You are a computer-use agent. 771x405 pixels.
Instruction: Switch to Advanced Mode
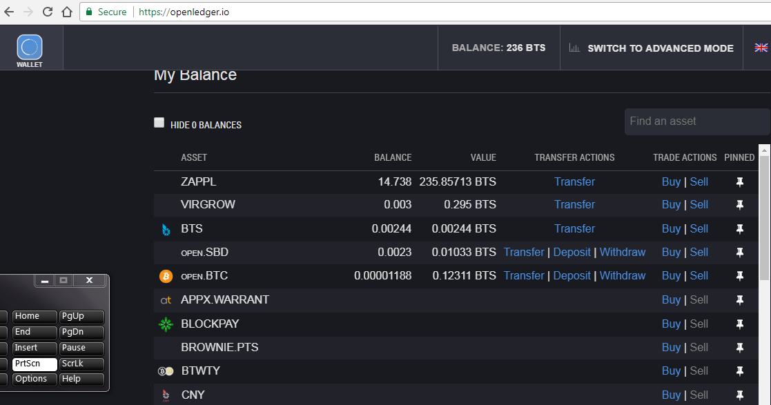[x=661, y=48]
